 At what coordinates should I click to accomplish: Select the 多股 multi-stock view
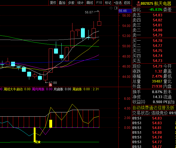pos(71,3)
